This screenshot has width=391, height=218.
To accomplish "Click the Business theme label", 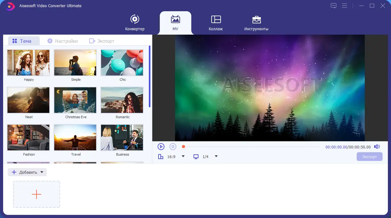I will coord(123,154).
